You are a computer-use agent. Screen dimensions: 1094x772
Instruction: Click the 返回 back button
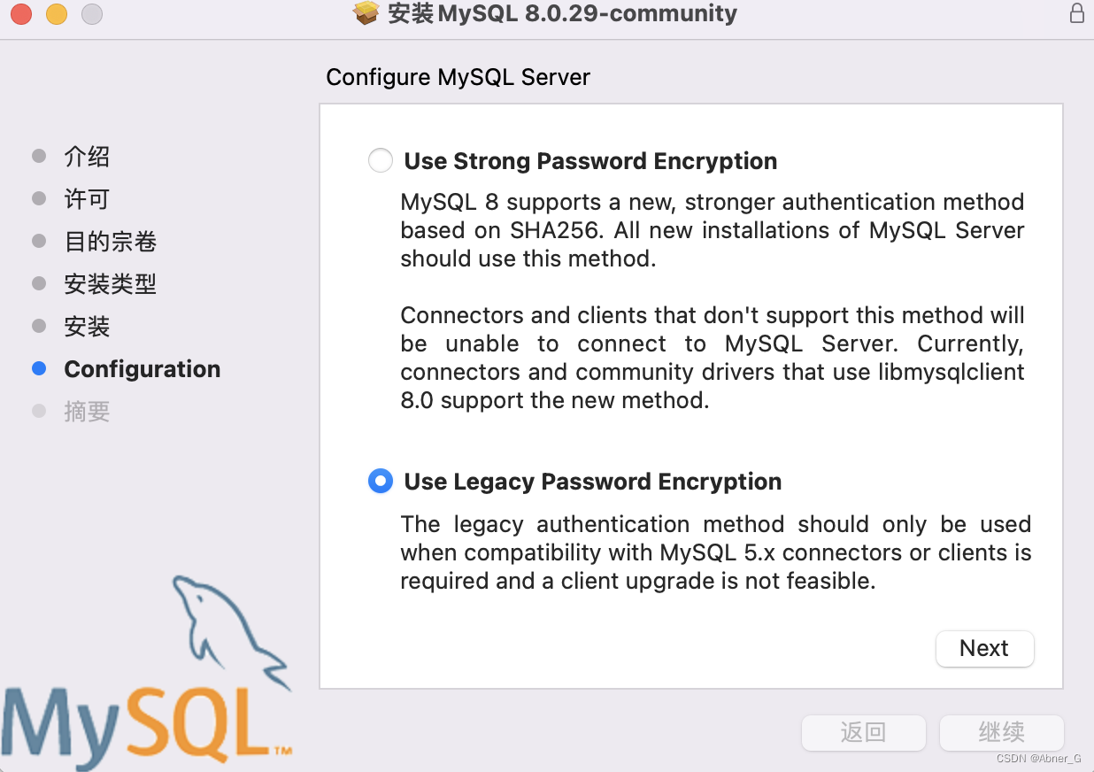(863, 732)
